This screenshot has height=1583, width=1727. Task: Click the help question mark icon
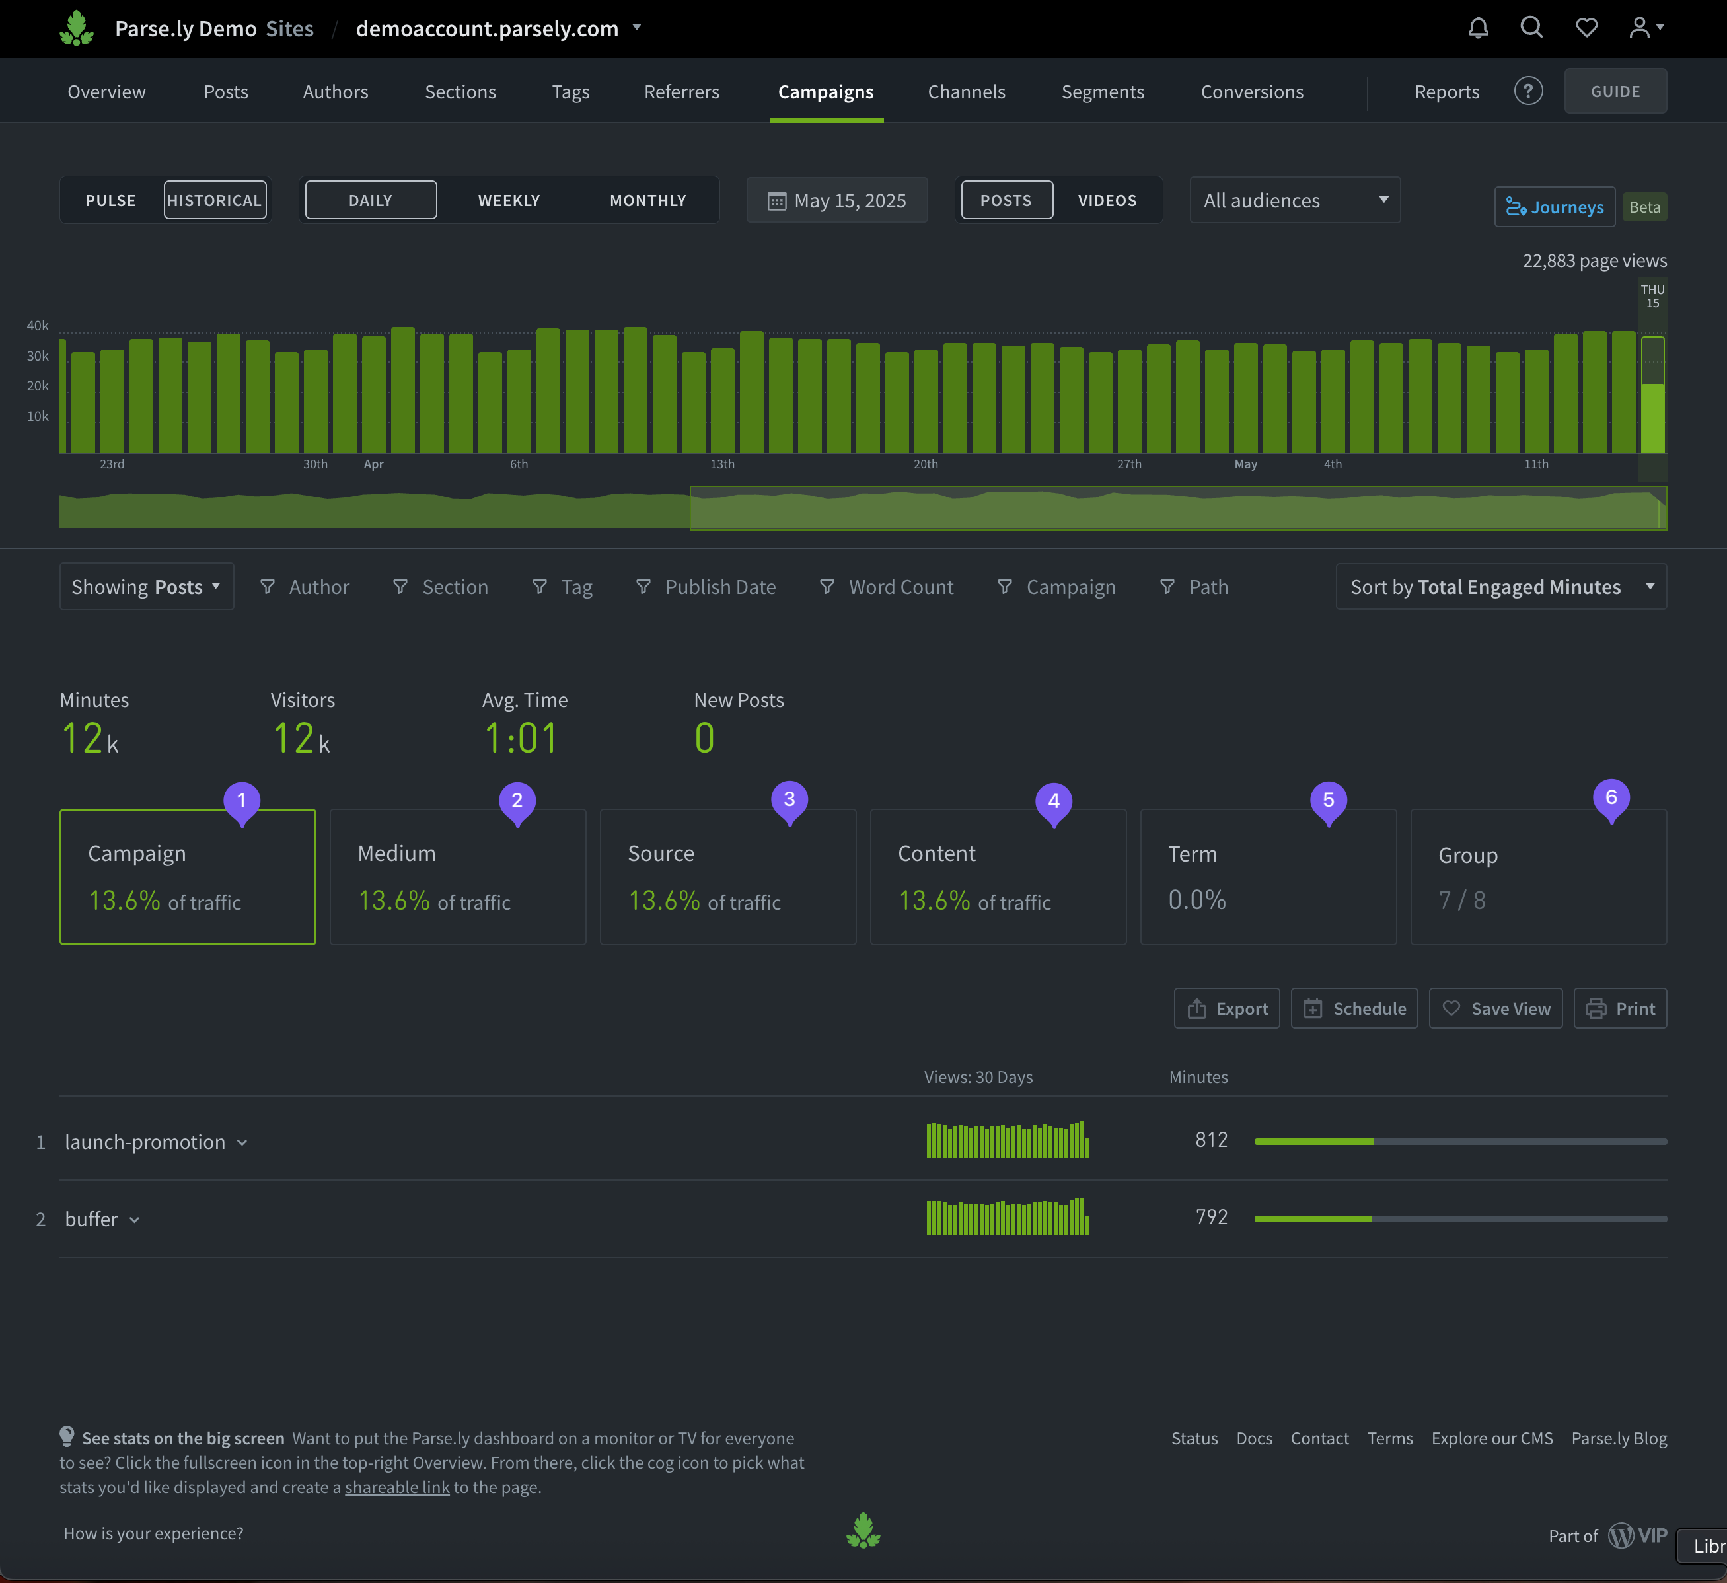pos(1527,91)
